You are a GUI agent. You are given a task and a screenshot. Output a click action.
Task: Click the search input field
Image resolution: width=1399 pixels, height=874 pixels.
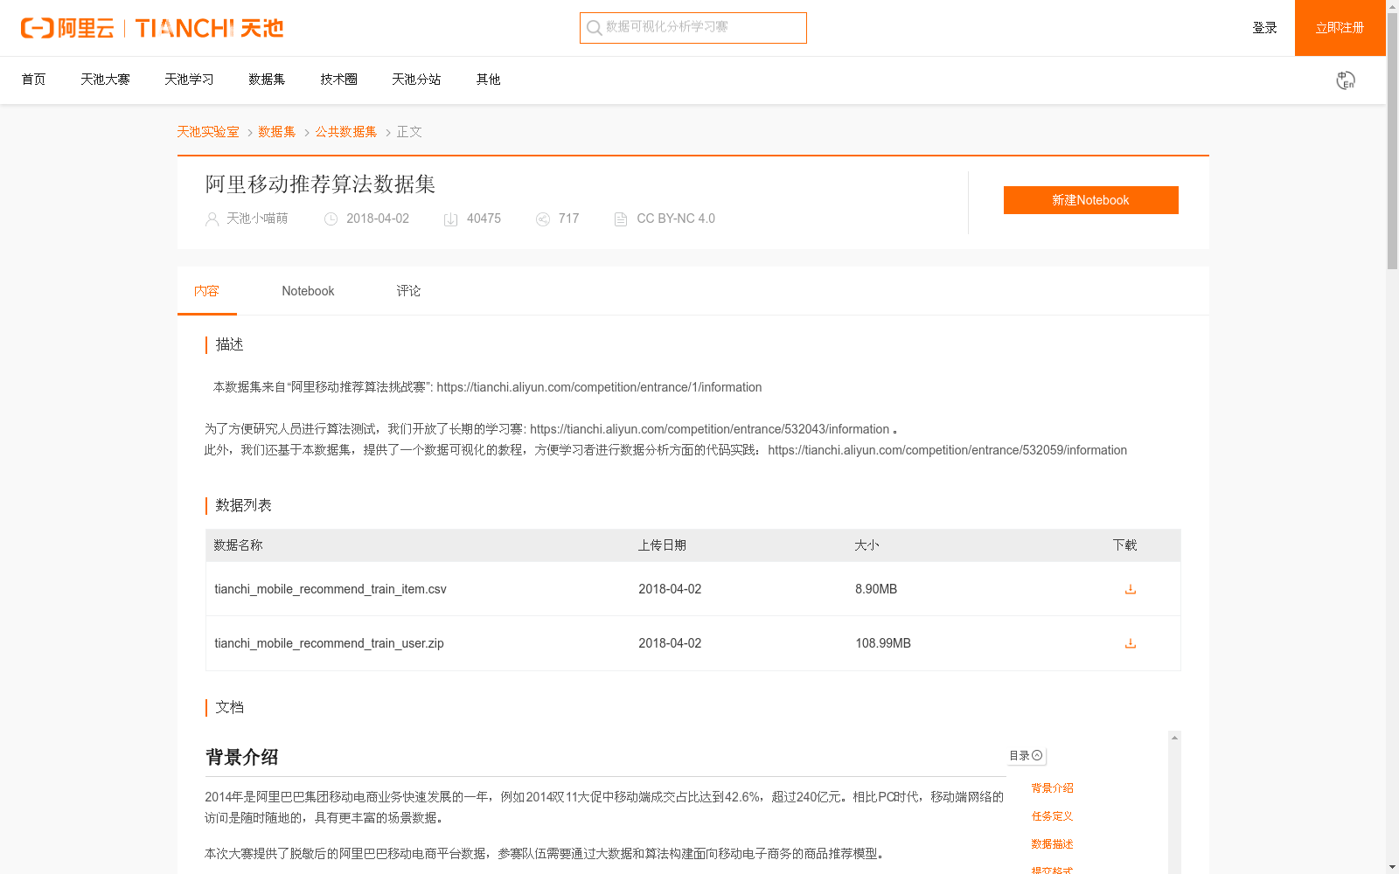[699, 28]
